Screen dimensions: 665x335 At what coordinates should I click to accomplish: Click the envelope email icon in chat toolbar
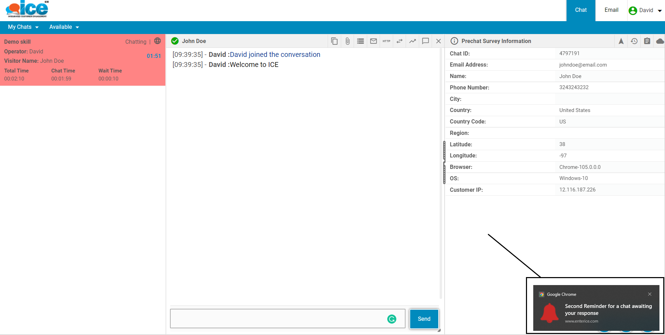[x=373, y=41]
